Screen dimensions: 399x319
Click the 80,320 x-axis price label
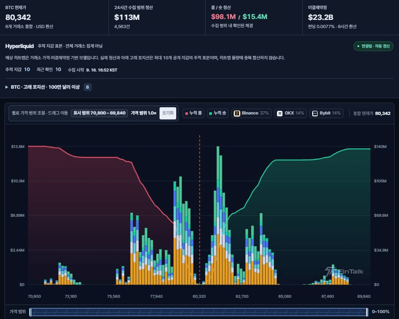click(x=199, y=296)
